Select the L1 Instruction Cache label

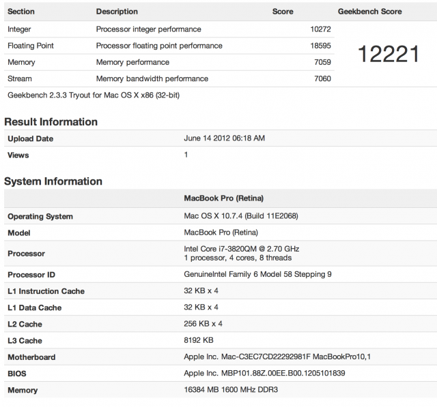pos(46,291)
